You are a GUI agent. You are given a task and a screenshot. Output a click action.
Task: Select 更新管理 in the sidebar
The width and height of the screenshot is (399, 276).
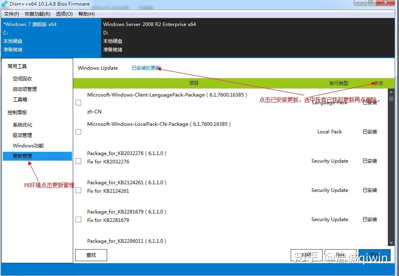tap(38, 156)
